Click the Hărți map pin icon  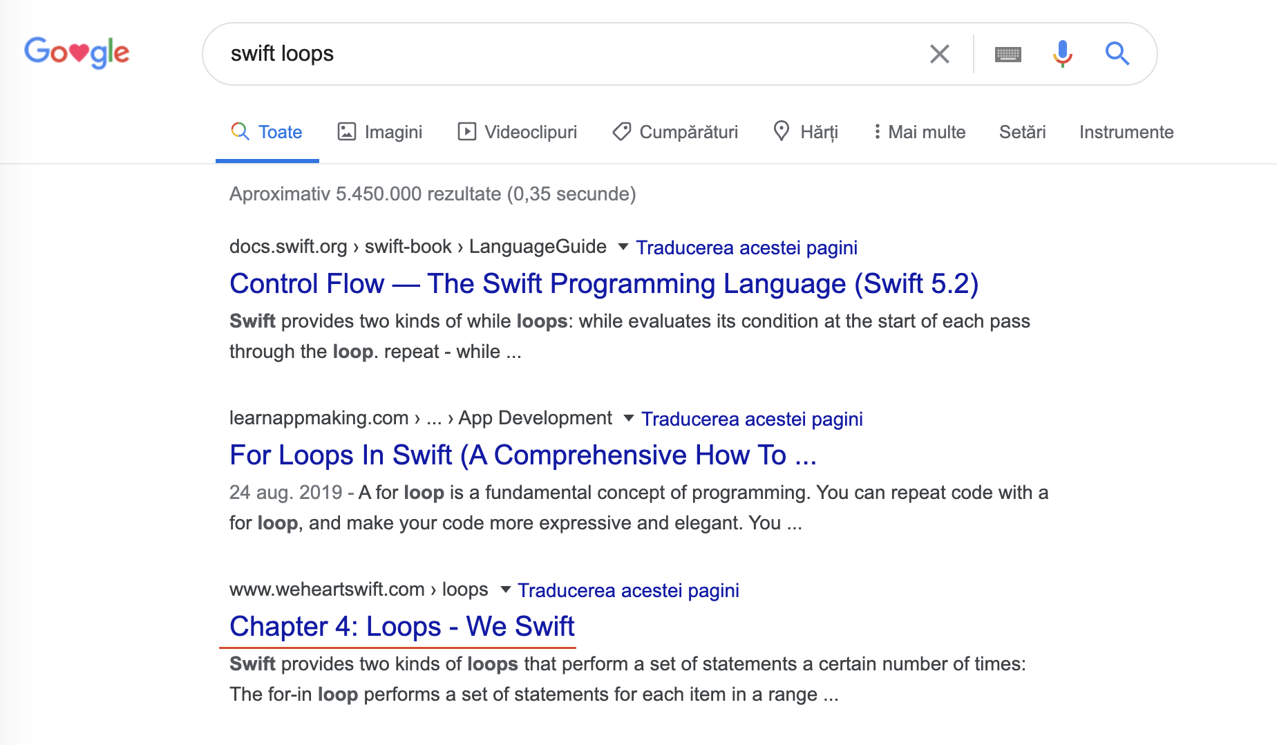click(x=782, y=131)
